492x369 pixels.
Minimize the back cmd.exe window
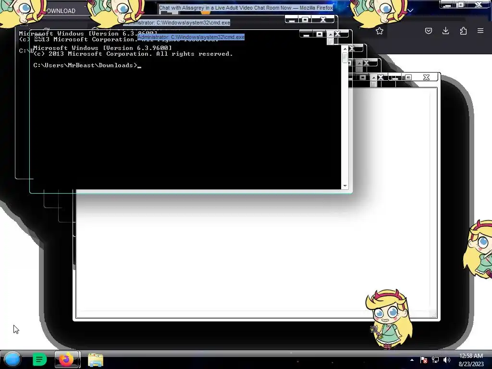tap(292, 20)
